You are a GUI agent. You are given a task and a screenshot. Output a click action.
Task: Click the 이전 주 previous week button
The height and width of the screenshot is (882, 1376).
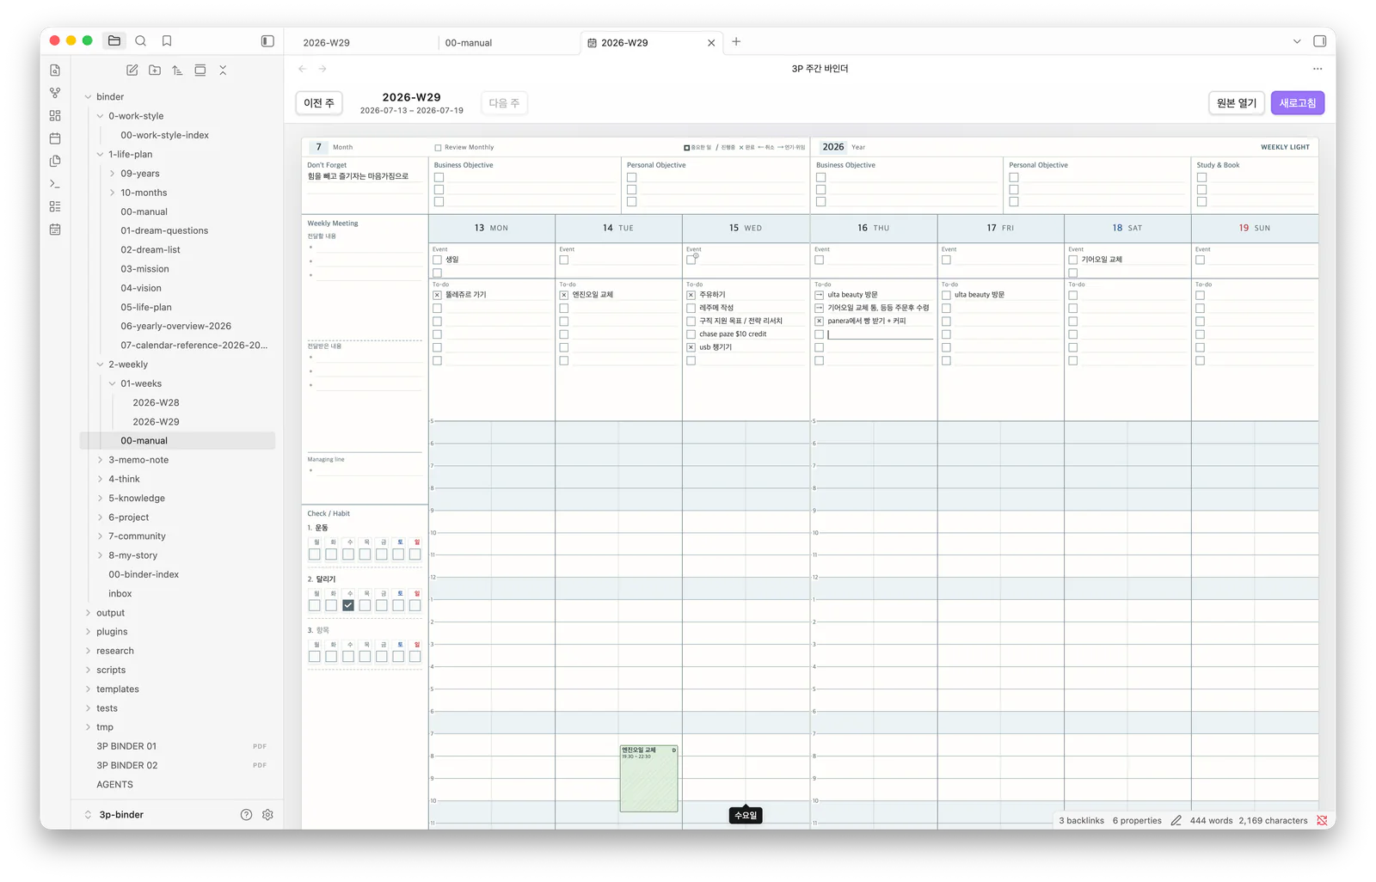click(319, 103)
